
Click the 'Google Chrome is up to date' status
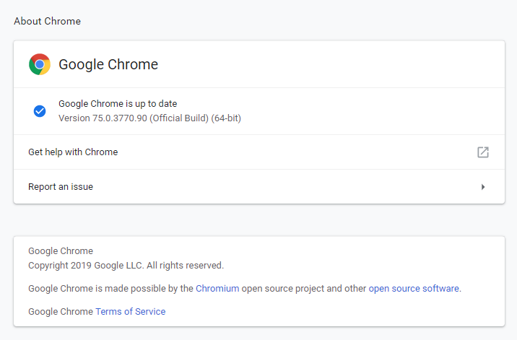tap(118, 103)
